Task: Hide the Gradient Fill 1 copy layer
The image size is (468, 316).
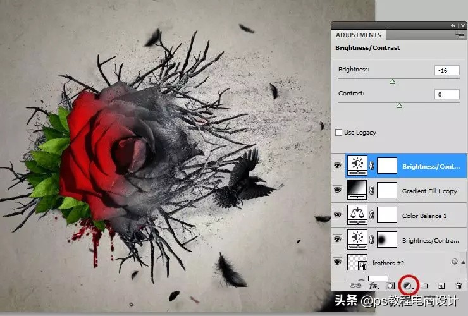Action: (337, 191)
